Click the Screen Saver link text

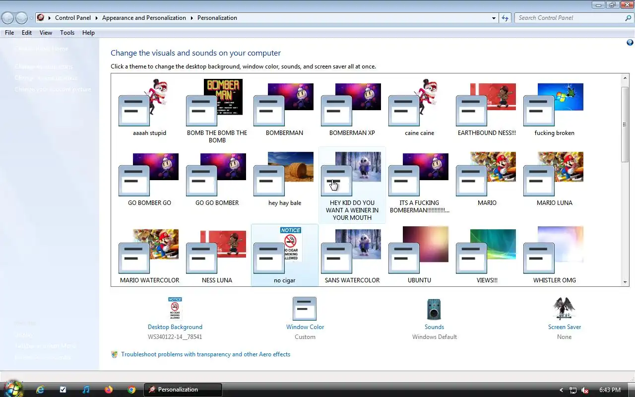(565, 327)
